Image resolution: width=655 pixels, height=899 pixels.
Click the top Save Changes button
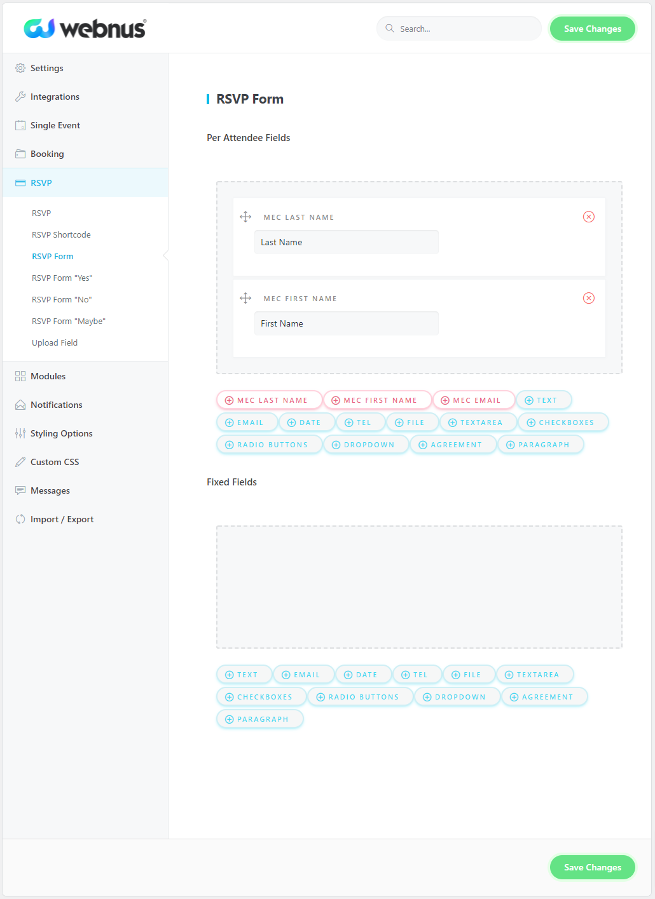tap(593, 29)
